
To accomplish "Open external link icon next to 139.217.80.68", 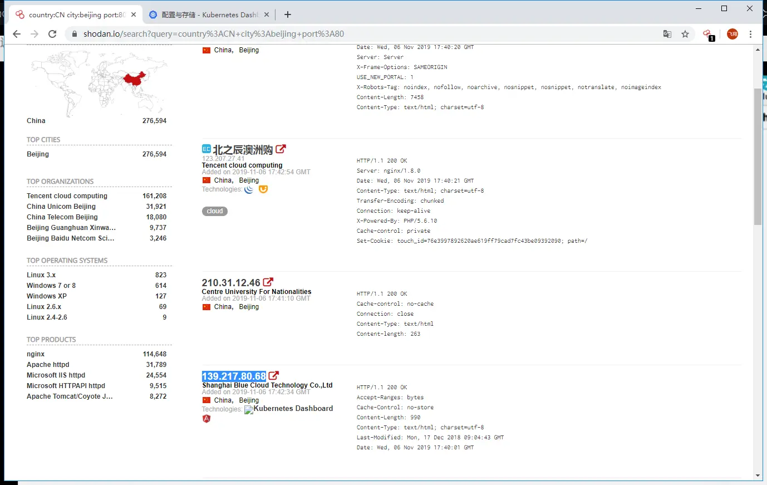I will coord(274,376).
